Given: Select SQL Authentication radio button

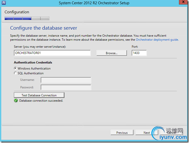Looking at the screenshot, I should pos(15,73).
